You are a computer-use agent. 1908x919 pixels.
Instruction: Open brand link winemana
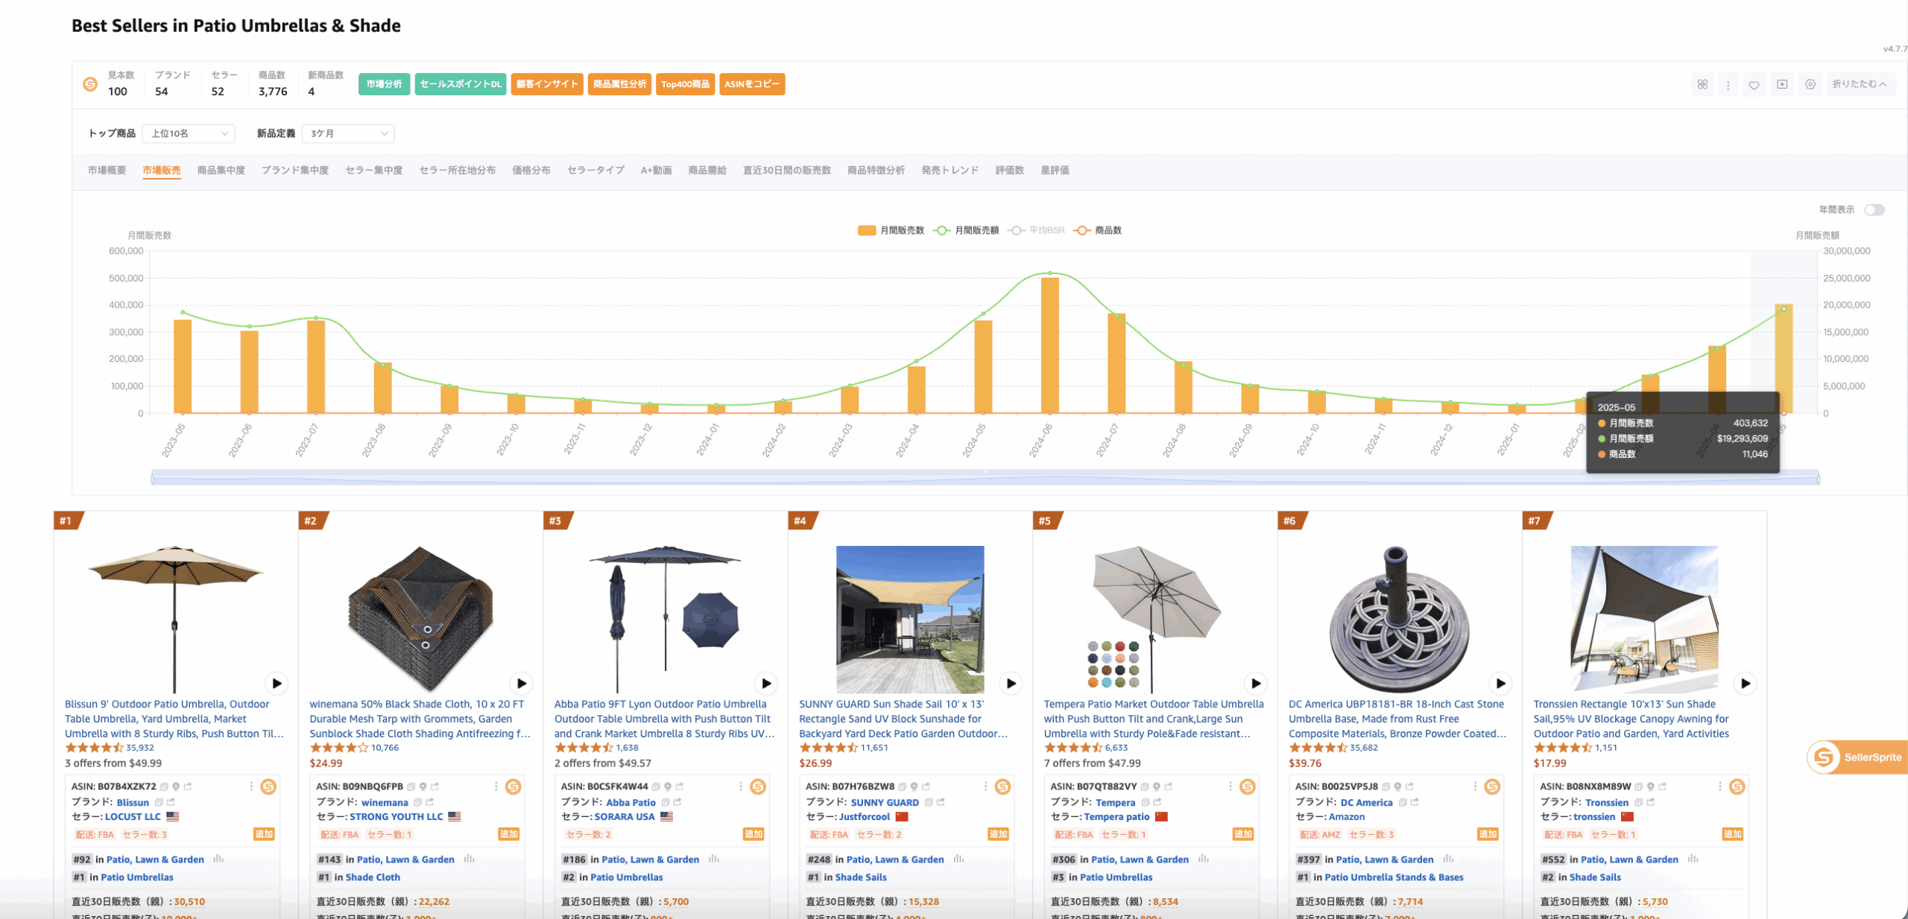point(385,802)
